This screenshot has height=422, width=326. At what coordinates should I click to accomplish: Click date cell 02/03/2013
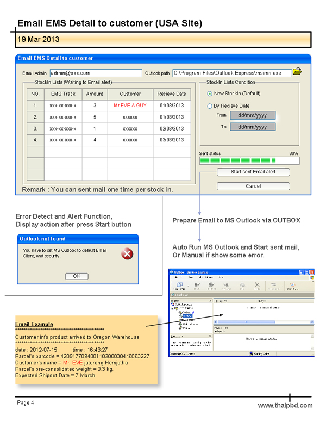point(172,129)
